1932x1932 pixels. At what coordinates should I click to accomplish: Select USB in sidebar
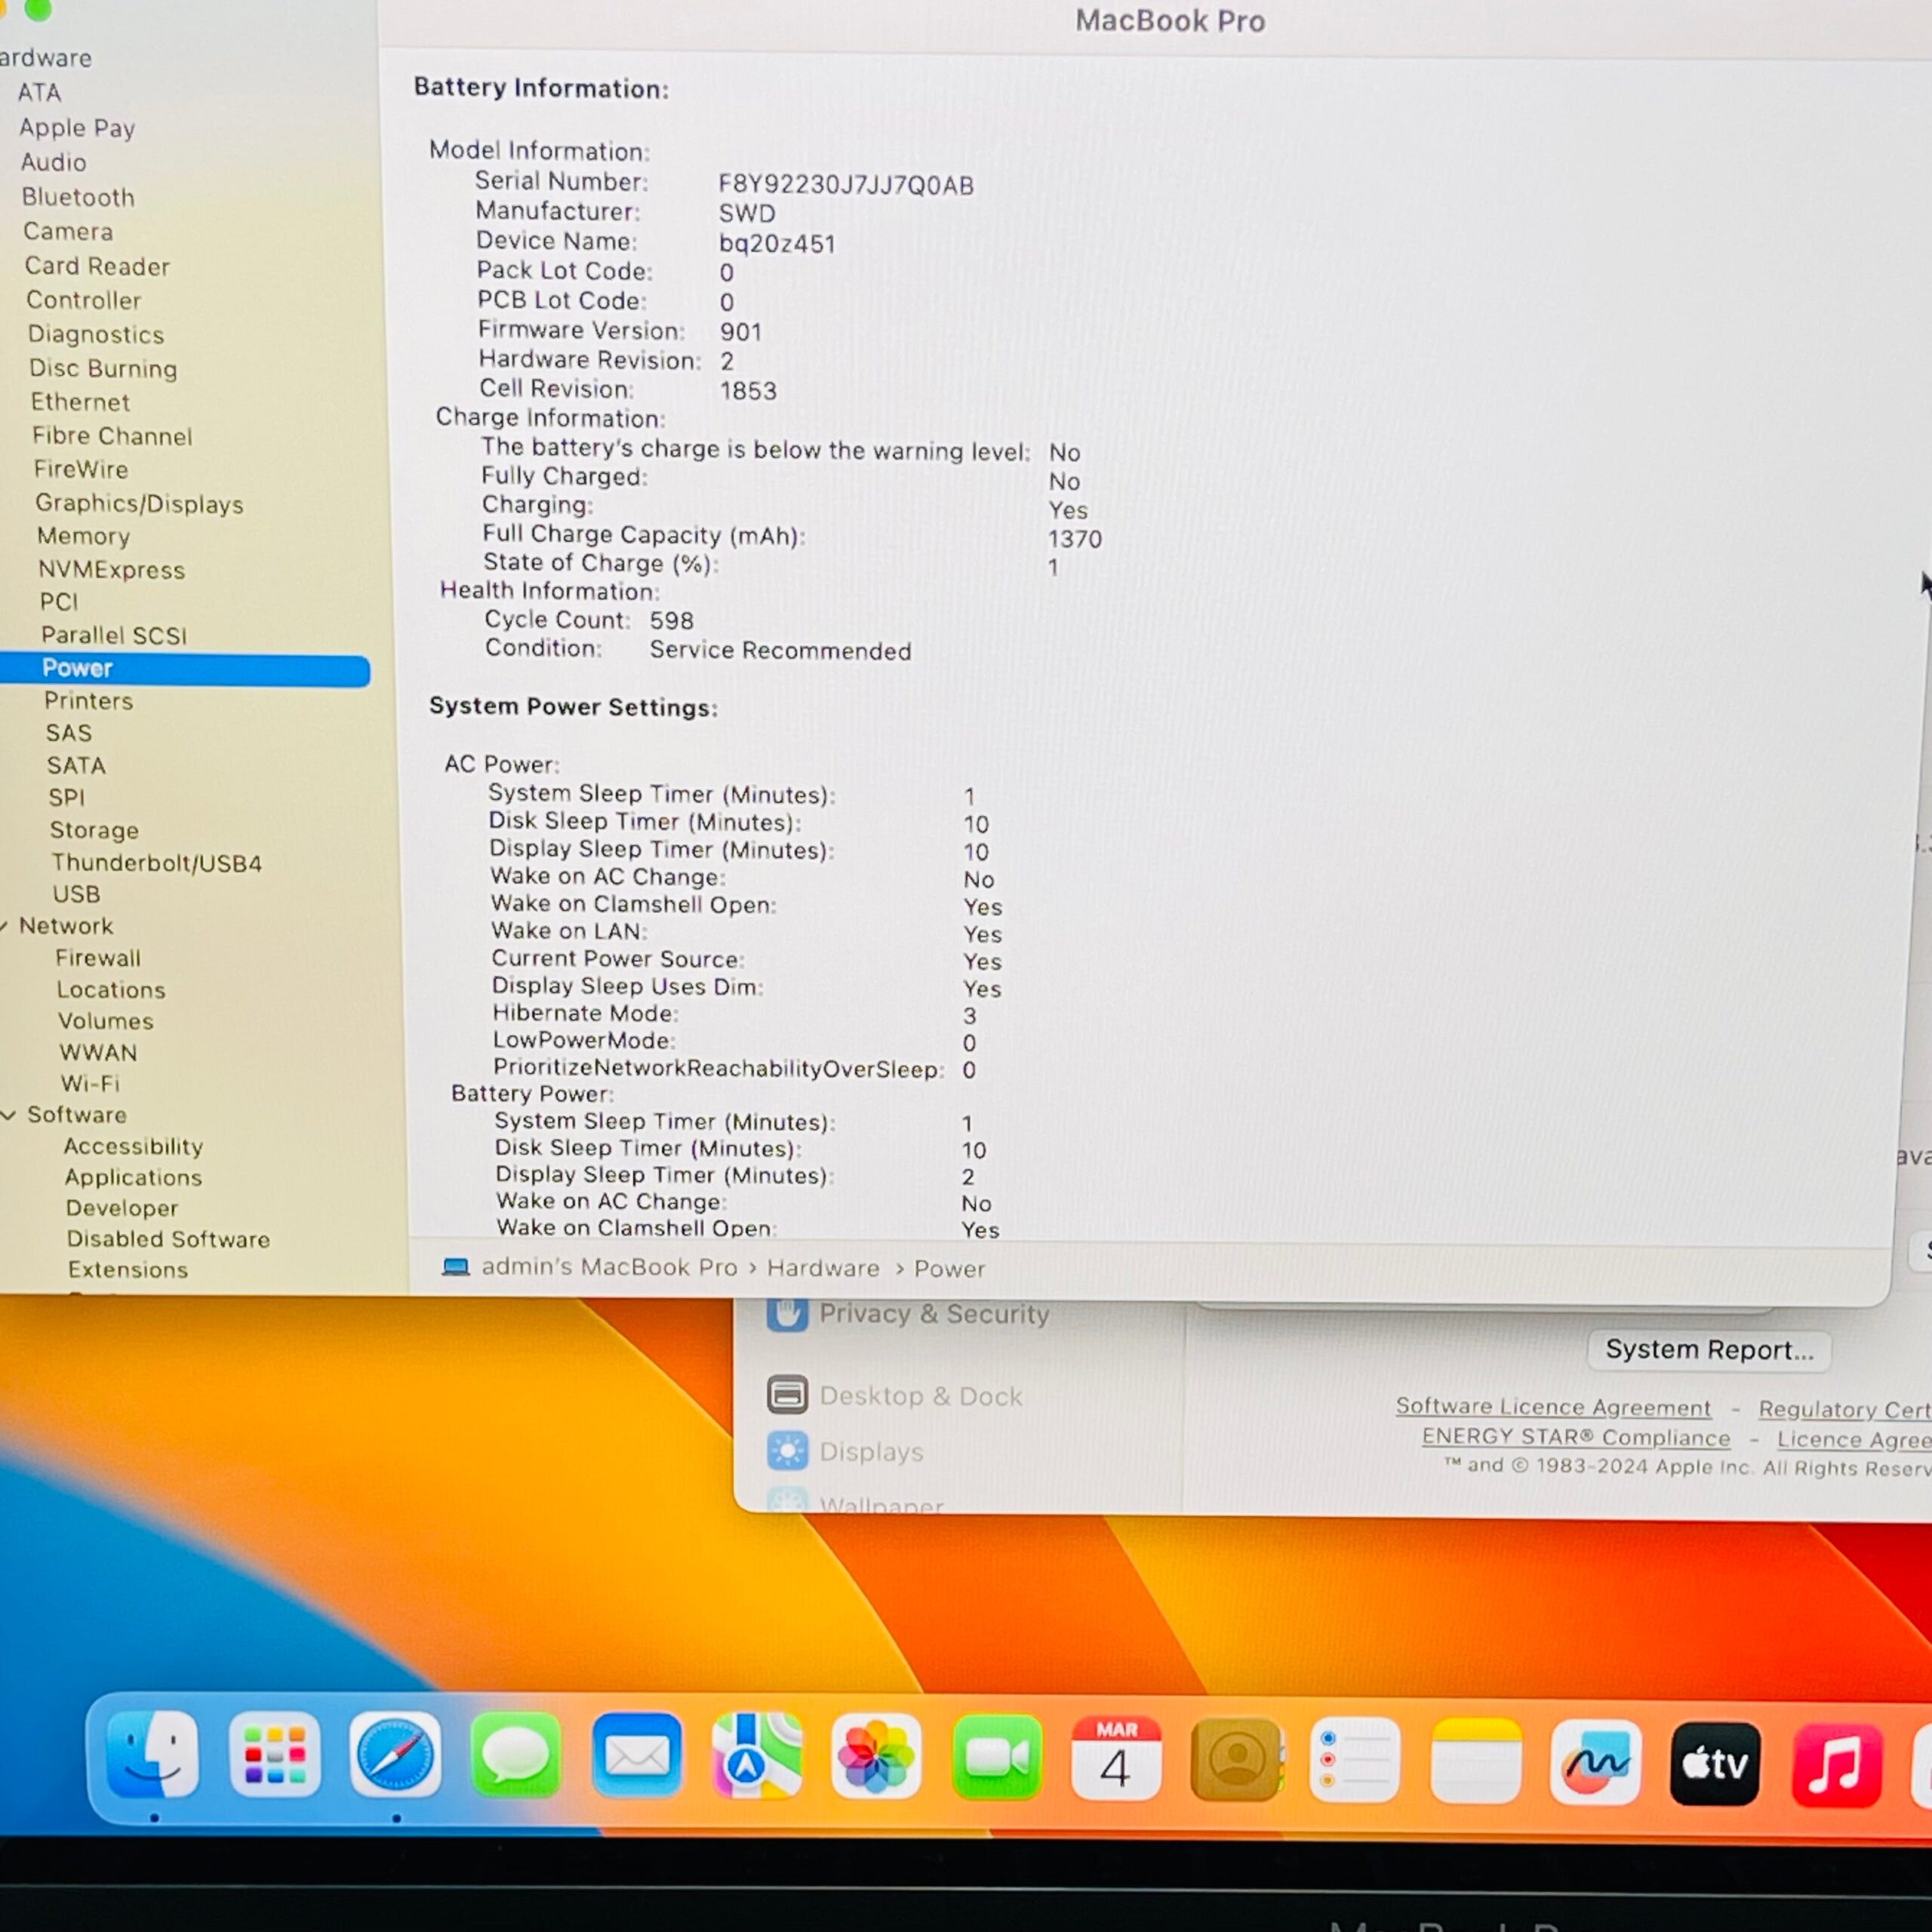tap(76, 894)
